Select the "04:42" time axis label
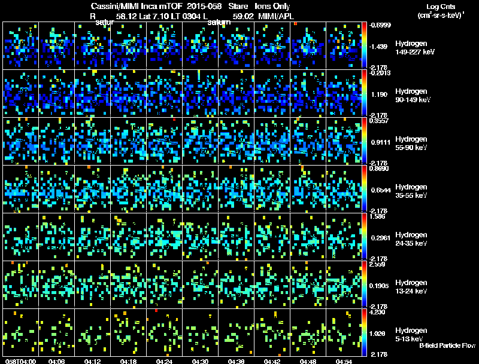Viewport: 479px width, 364px height. coord(272,361)
